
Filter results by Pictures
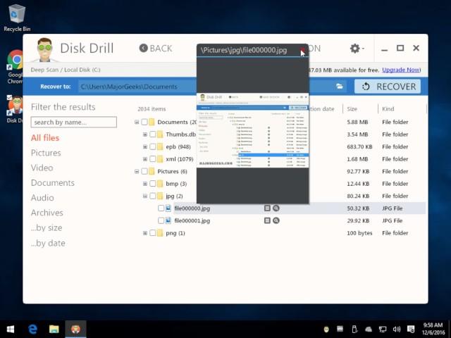tap(46, 153)
